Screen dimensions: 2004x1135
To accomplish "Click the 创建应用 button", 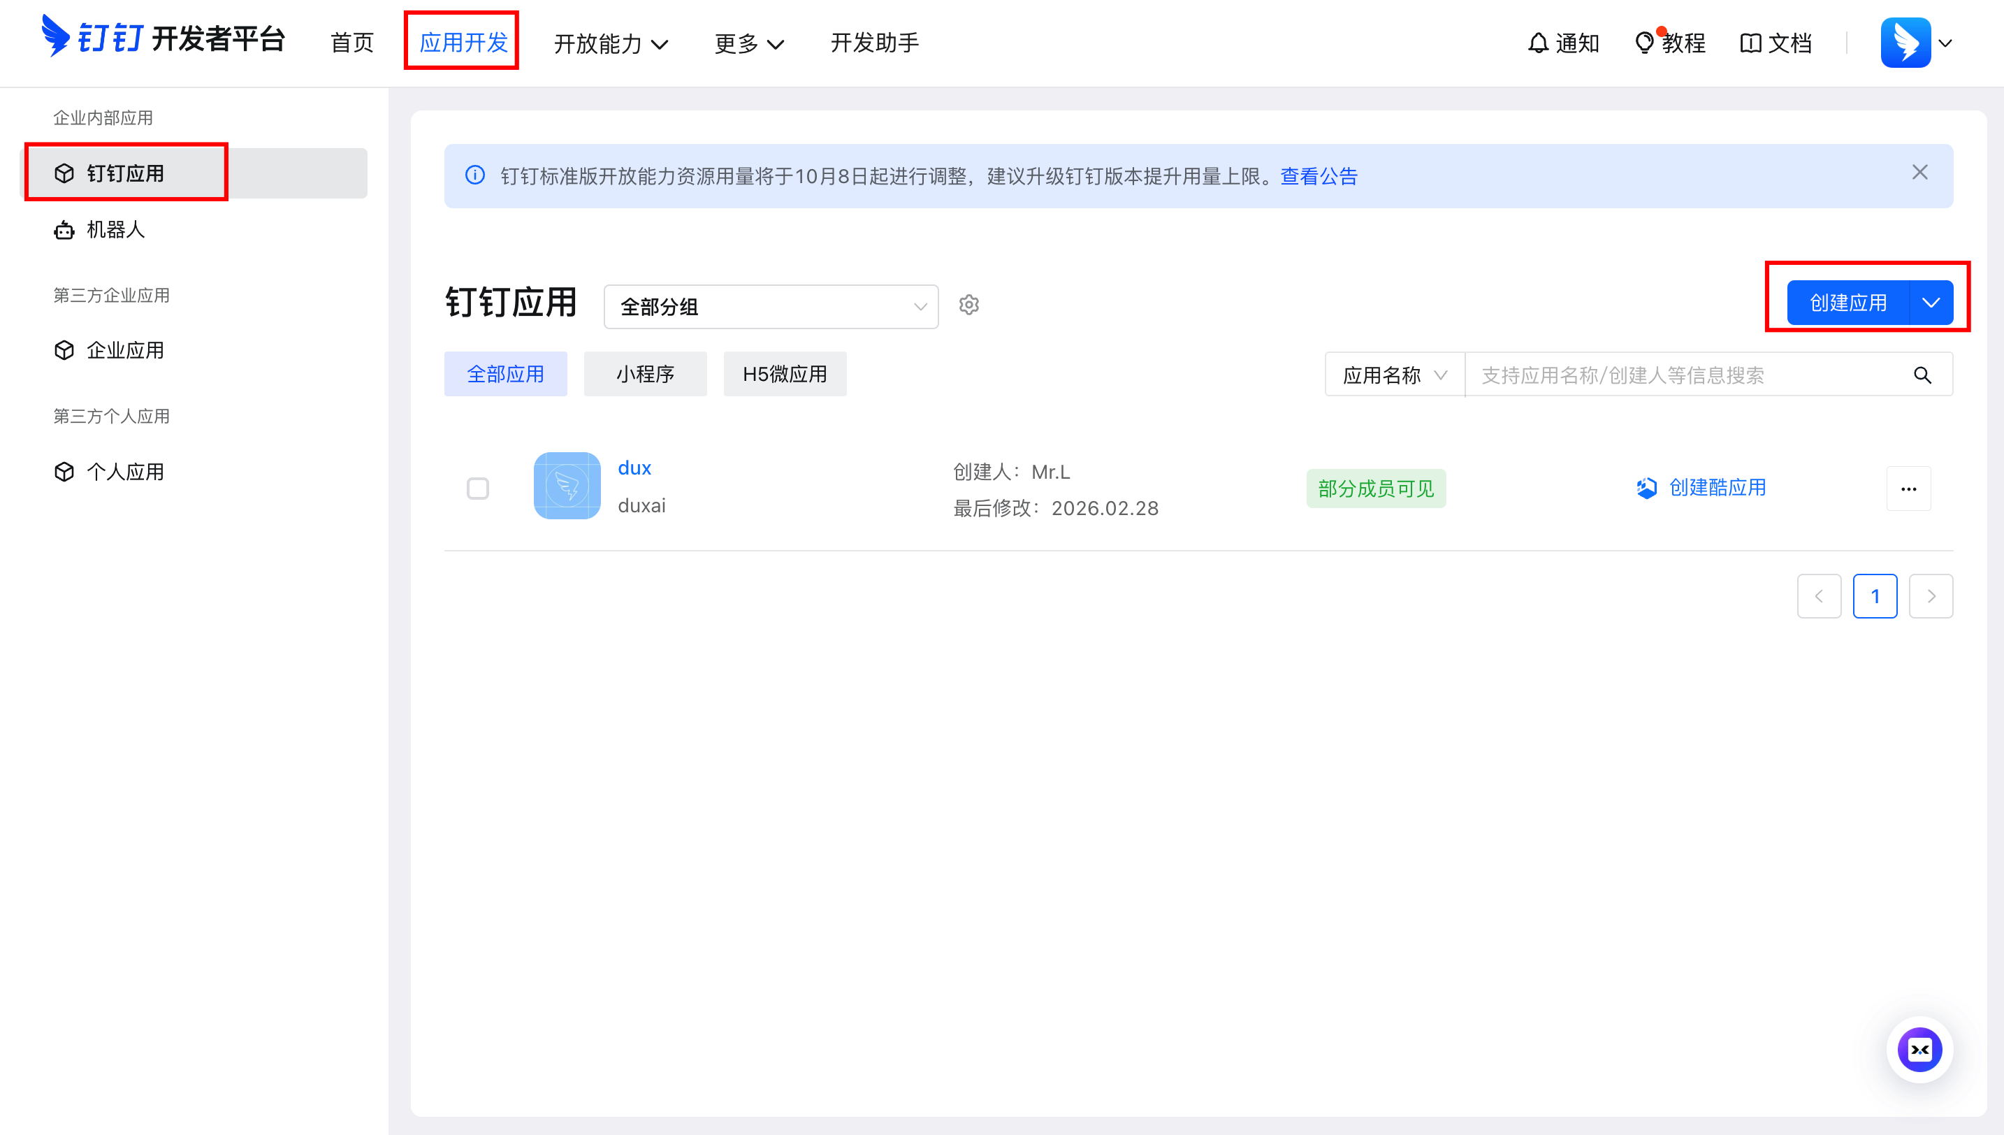I will point(1847,303).
